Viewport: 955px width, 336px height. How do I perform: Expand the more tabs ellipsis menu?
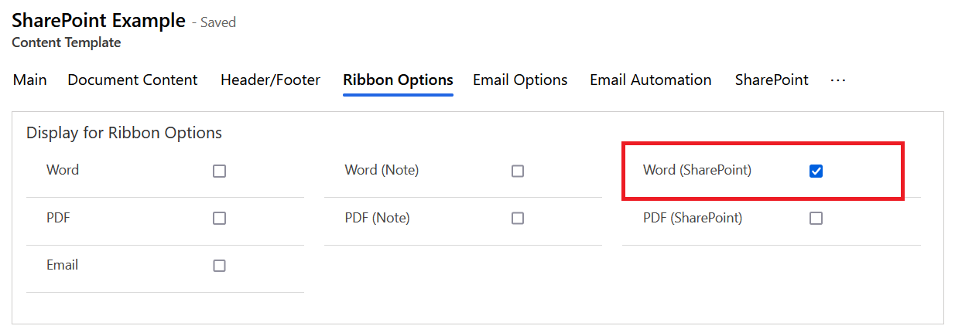click(837, 80)
